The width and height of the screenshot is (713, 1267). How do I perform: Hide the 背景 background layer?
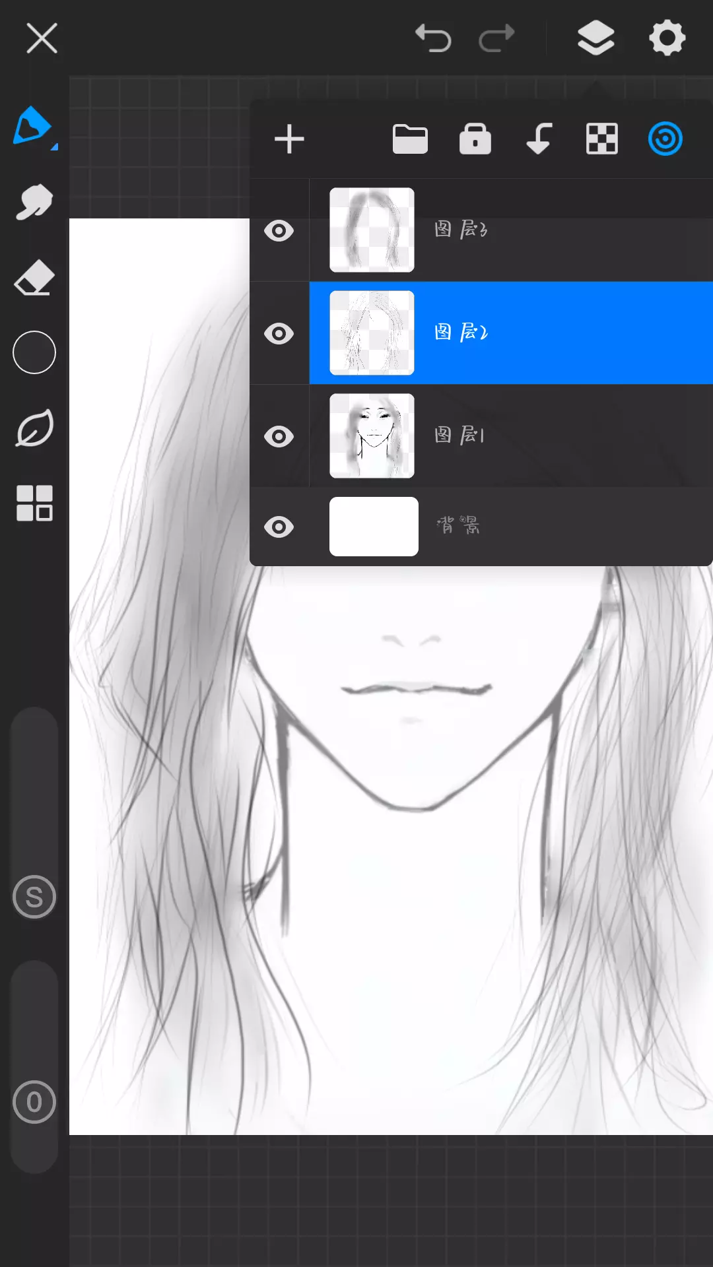point(279,527)
